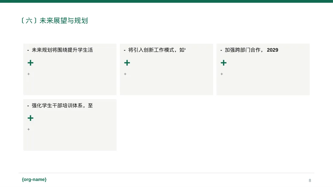Click the small gray plus in 将引入创新工作模式 card

pyautogui.click(x=125, y=74)
